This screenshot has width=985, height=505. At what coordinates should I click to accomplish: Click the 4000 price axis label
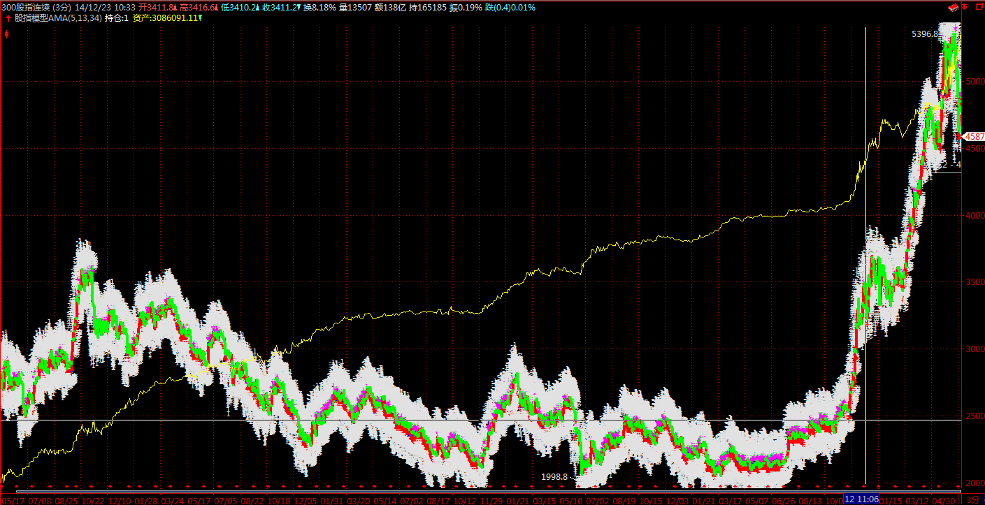pyautogui.click(x=974, y=216)
